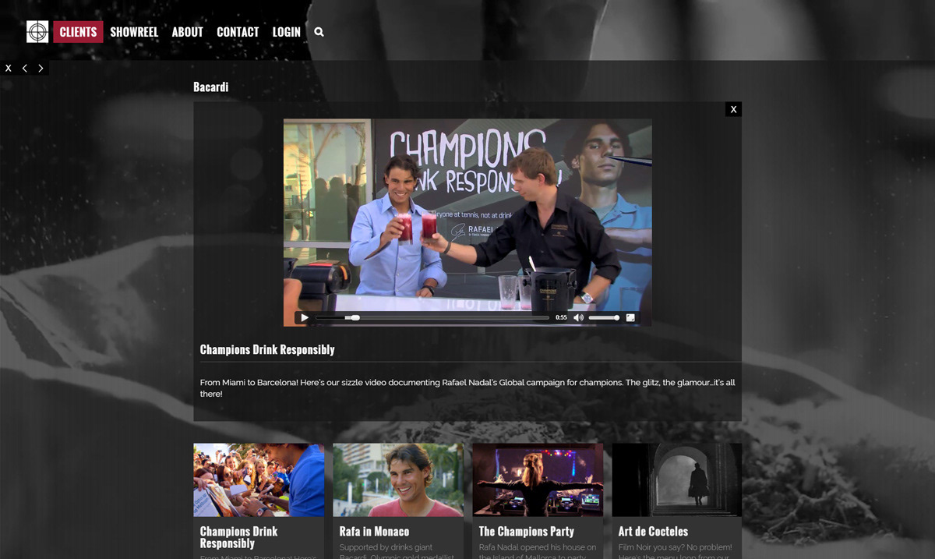Mute the video speaker icon
This screenshot has height=559, width=935.
coord(578,317)
